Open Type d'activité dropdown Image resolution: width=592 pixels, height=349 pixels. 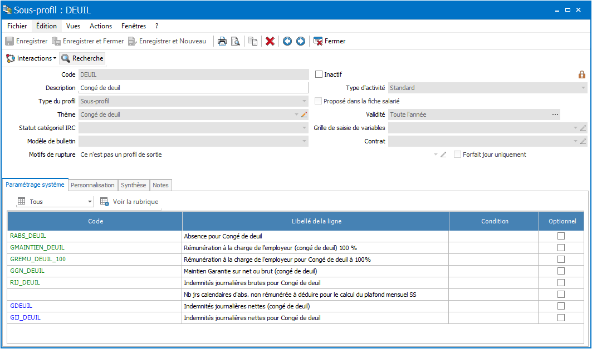click(x=583, y=88)
